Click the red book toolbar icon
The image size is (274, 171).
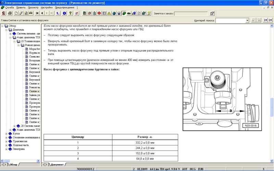click(99, 13)
